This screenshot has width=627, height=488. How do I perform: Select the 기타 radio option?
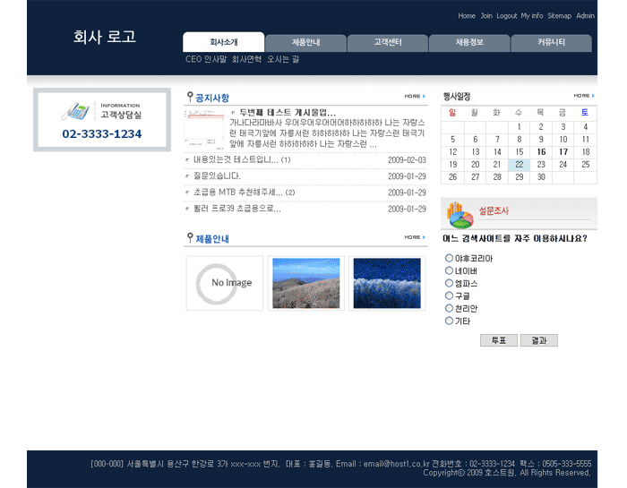(449, 321)
